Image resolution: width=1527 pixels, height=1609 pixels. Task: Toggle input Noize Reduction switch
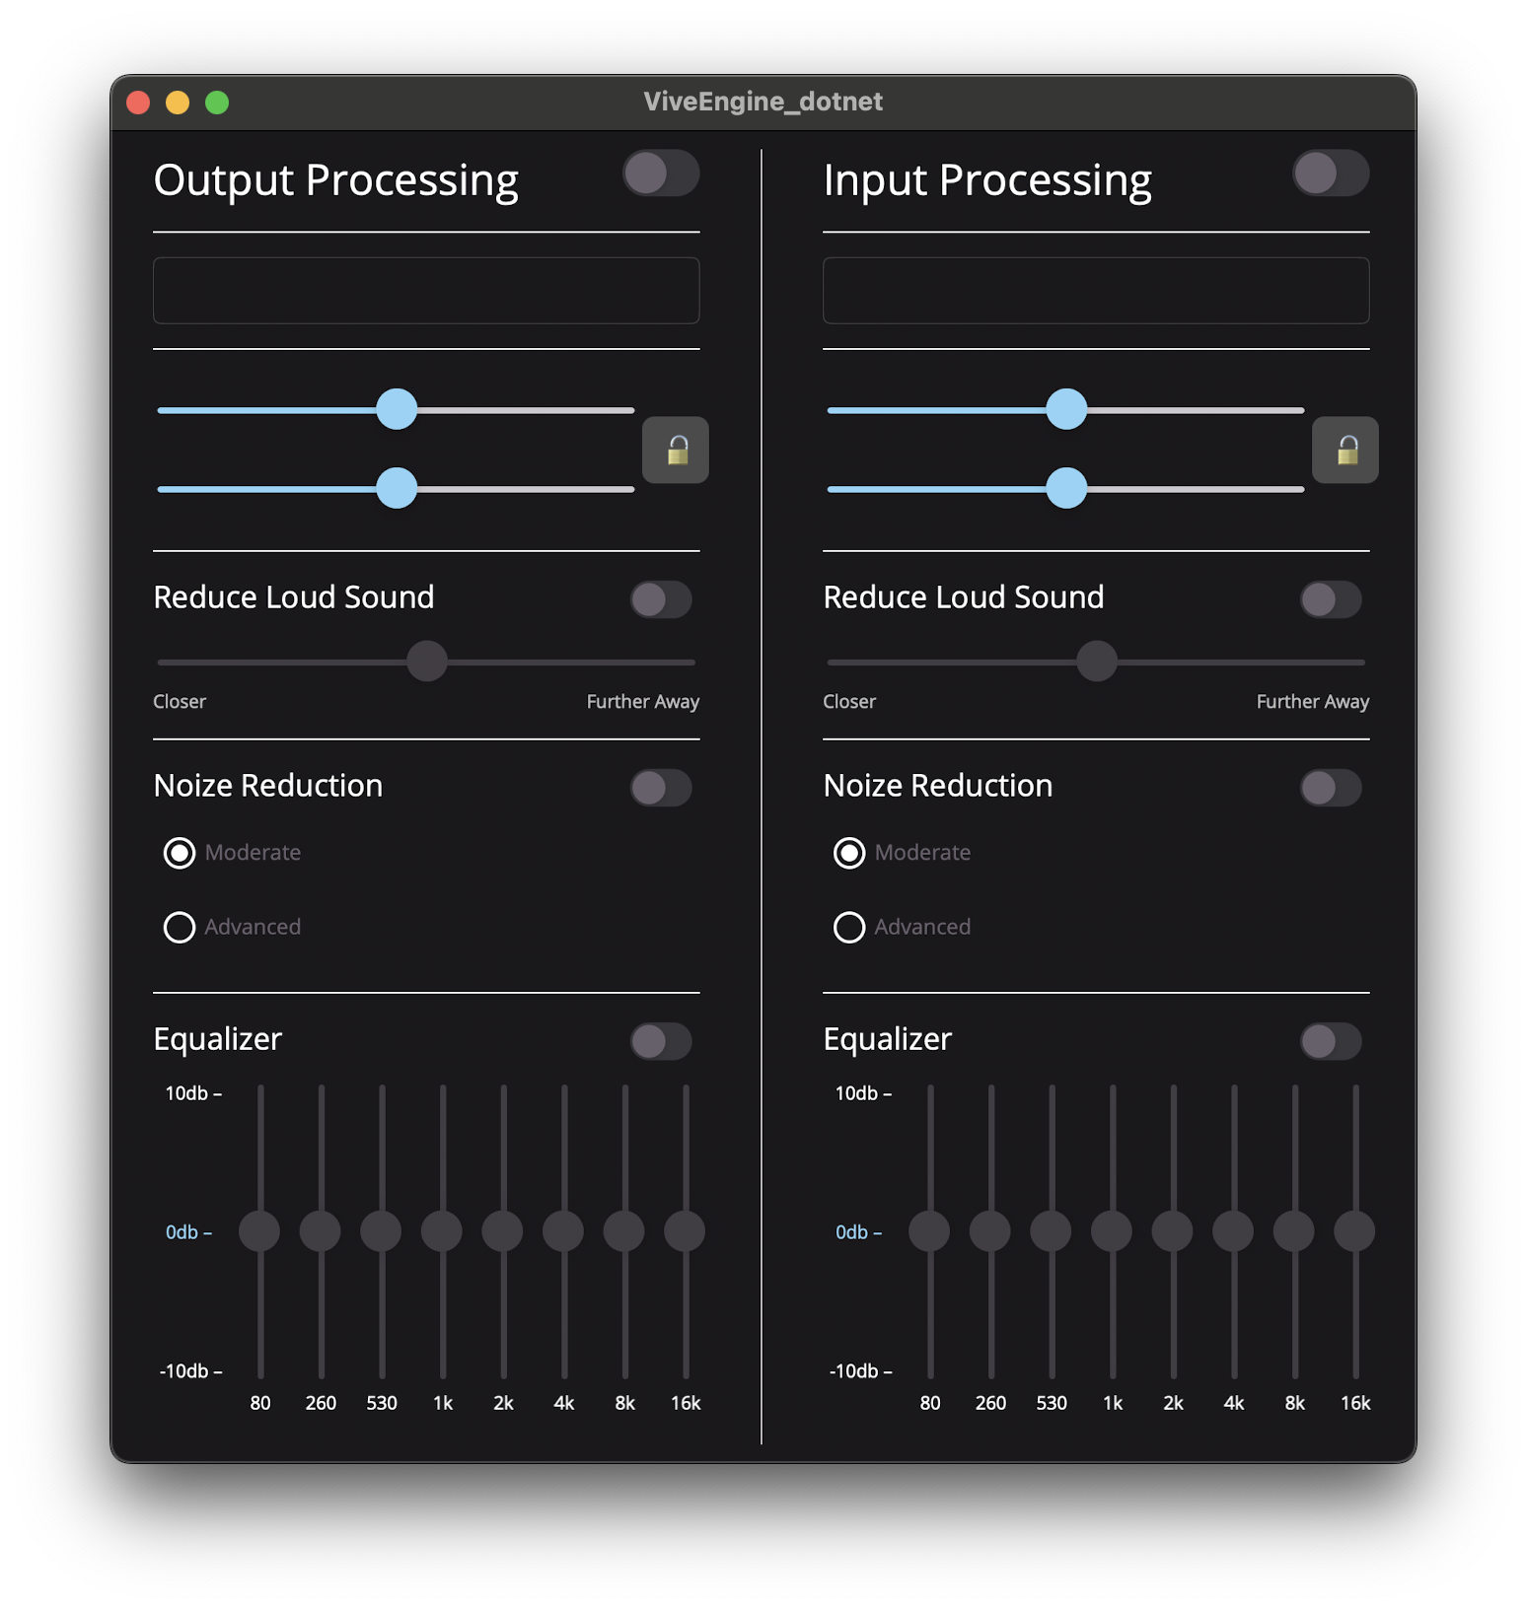tap(1331, 788)
